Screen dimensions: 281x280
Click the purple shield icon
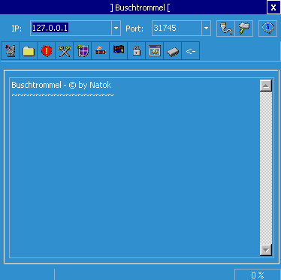coord(83,51)
